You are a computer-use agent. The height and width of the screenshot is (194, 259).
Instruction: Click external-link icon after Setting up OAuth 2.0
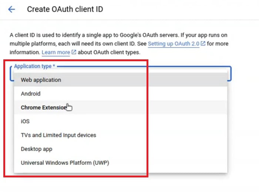point(203,44)
